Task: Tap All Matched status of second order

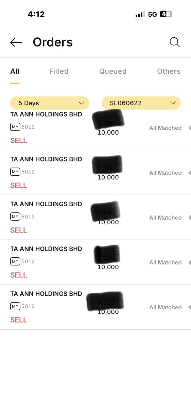Action: 166,173
